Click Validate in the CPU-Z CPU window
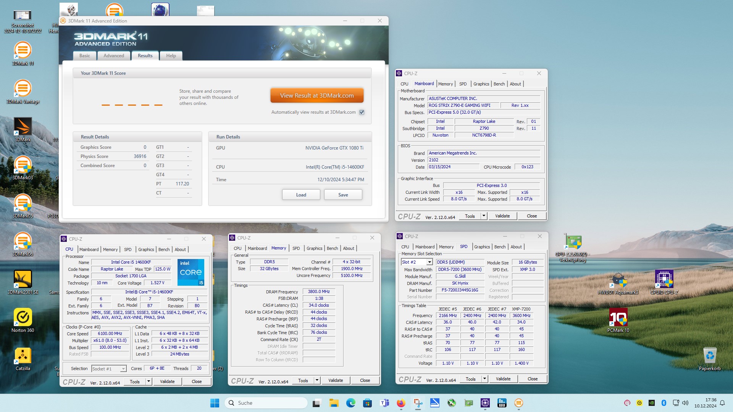733x412 pixels. [167, 381]
